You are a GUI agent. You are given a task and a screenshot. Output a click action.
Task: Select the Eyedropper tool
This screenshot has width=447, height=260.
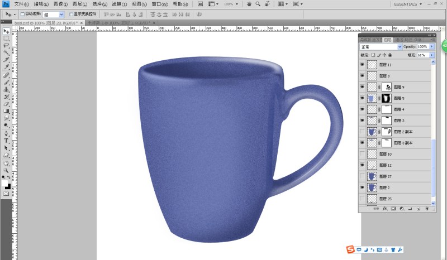coord(6,67)
